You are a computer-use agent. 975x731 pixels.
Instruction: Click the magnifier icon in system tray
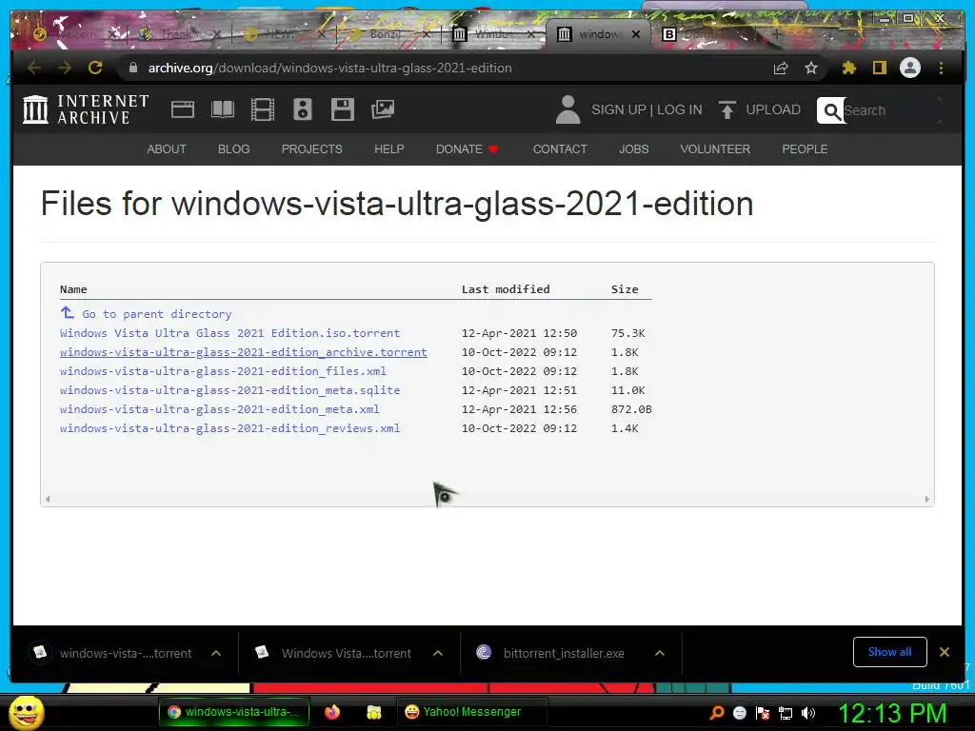pos(716,712)
